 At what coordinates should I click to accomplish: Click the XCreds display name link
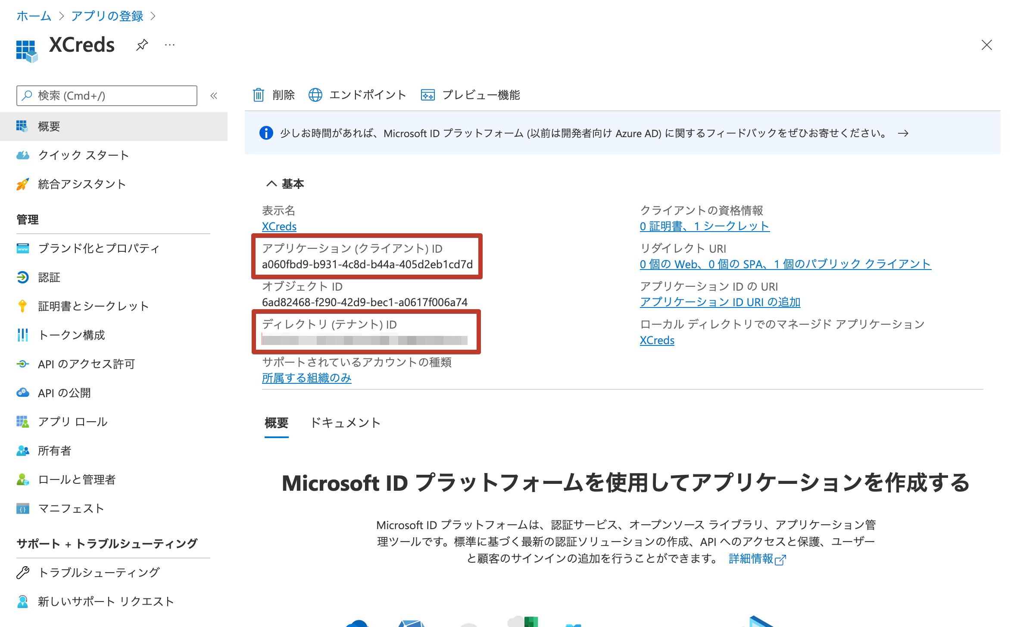click(279, 226)
